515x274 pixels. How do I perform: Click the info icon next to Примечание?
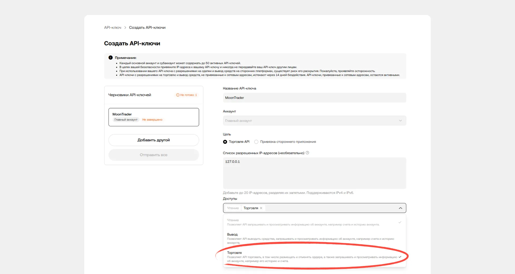111,58
